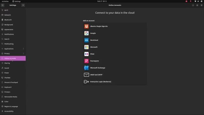The image size is (204, 115).
Task: Click the Ubuntu Single Sign-On logo icon
Action: pyautogui.click(x=86, y=26)
